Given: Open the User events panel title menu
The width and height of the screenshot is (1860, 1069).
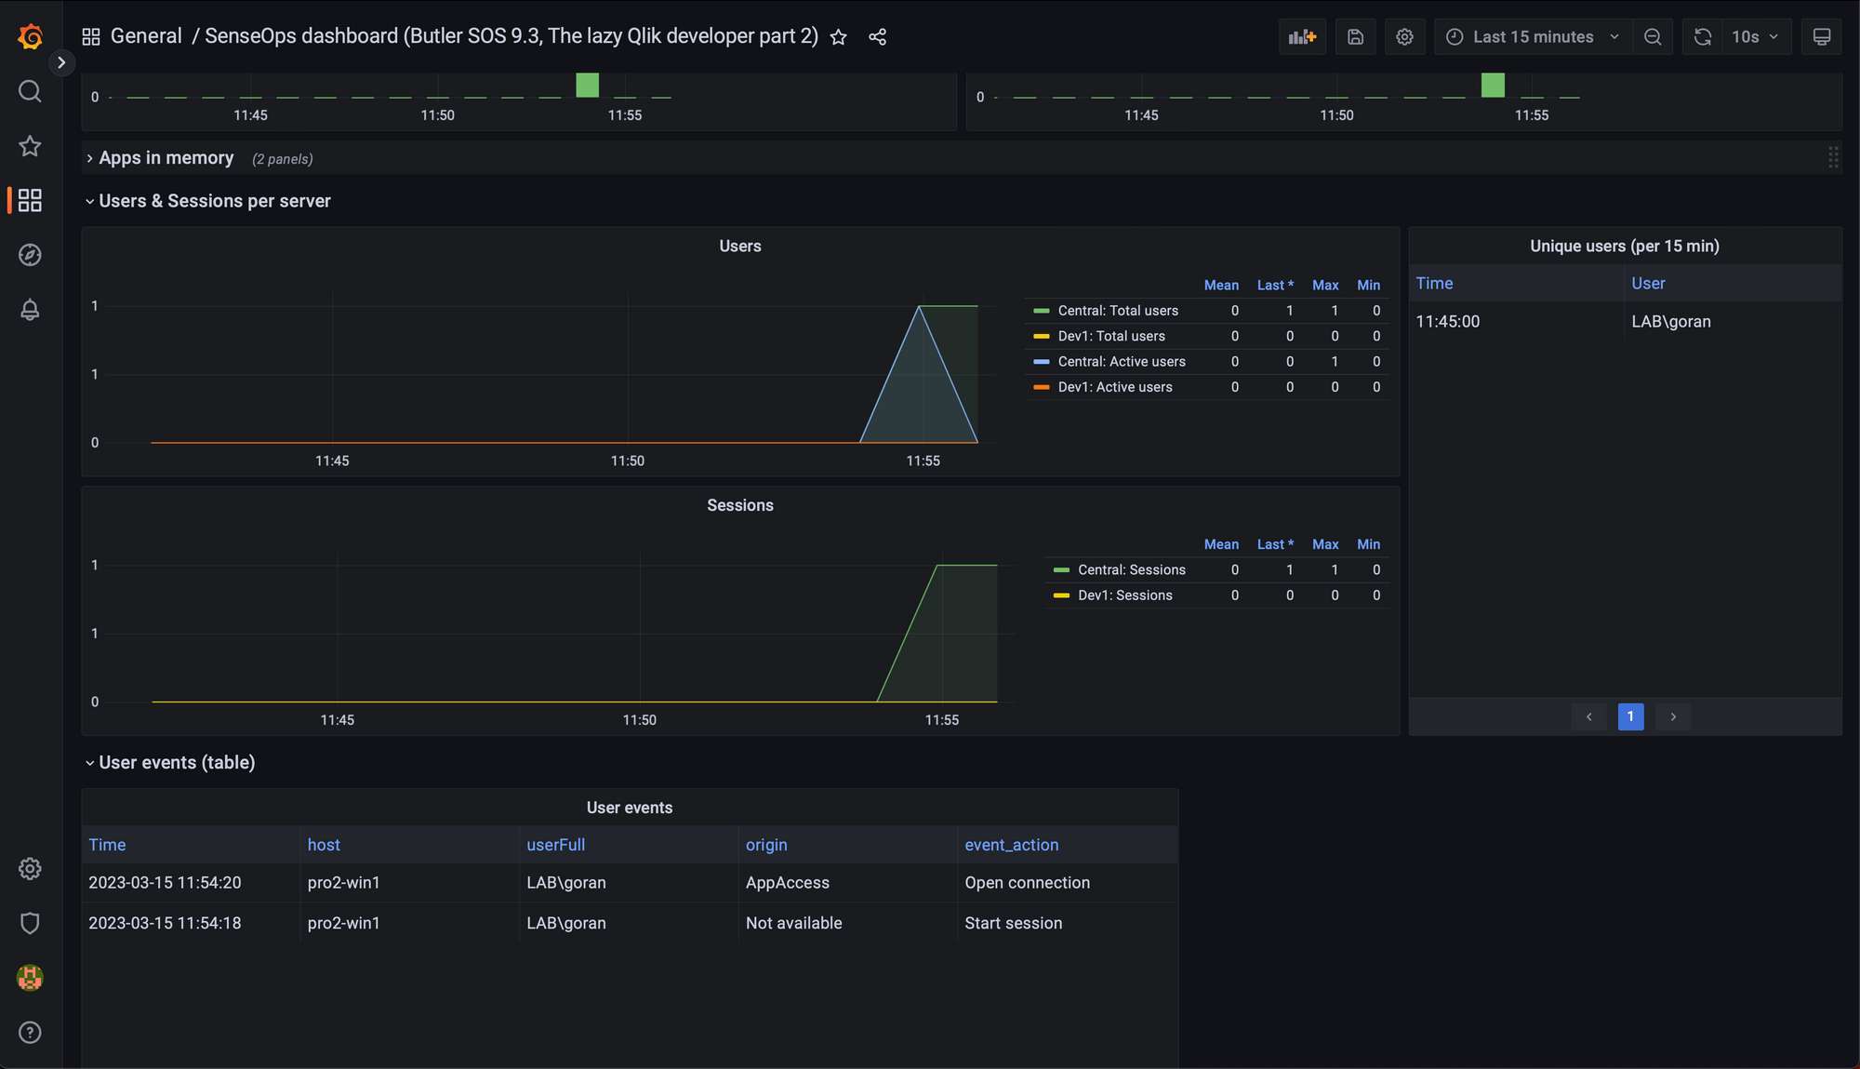Looking at the screenshot, I should point(630,808).
